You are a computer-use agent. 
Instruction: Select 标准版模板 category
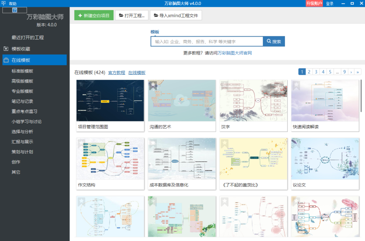tap(22, 71)
